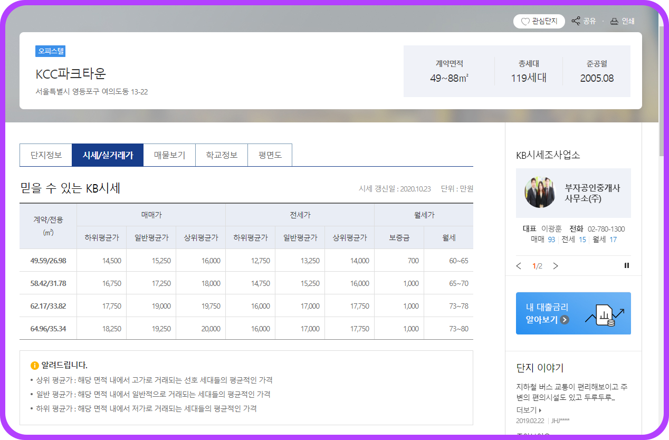Screen dimensions: 669x440
Task: Click the 12,750 전세 하위평균가 cell
Action: tap(251, 261)
